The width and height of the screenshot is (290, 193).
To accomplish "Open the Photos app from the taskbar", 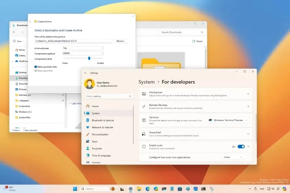I will pos(196,188).
